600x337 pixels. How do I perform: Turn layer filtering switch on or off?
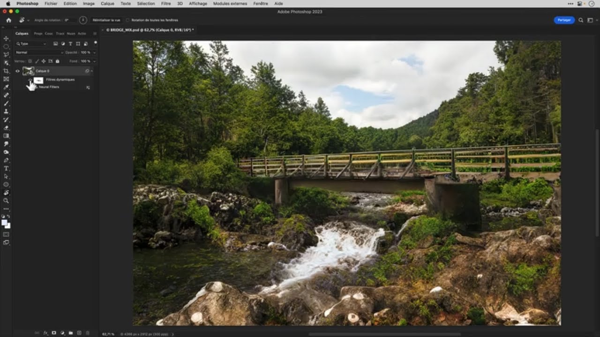coord(95,43)
